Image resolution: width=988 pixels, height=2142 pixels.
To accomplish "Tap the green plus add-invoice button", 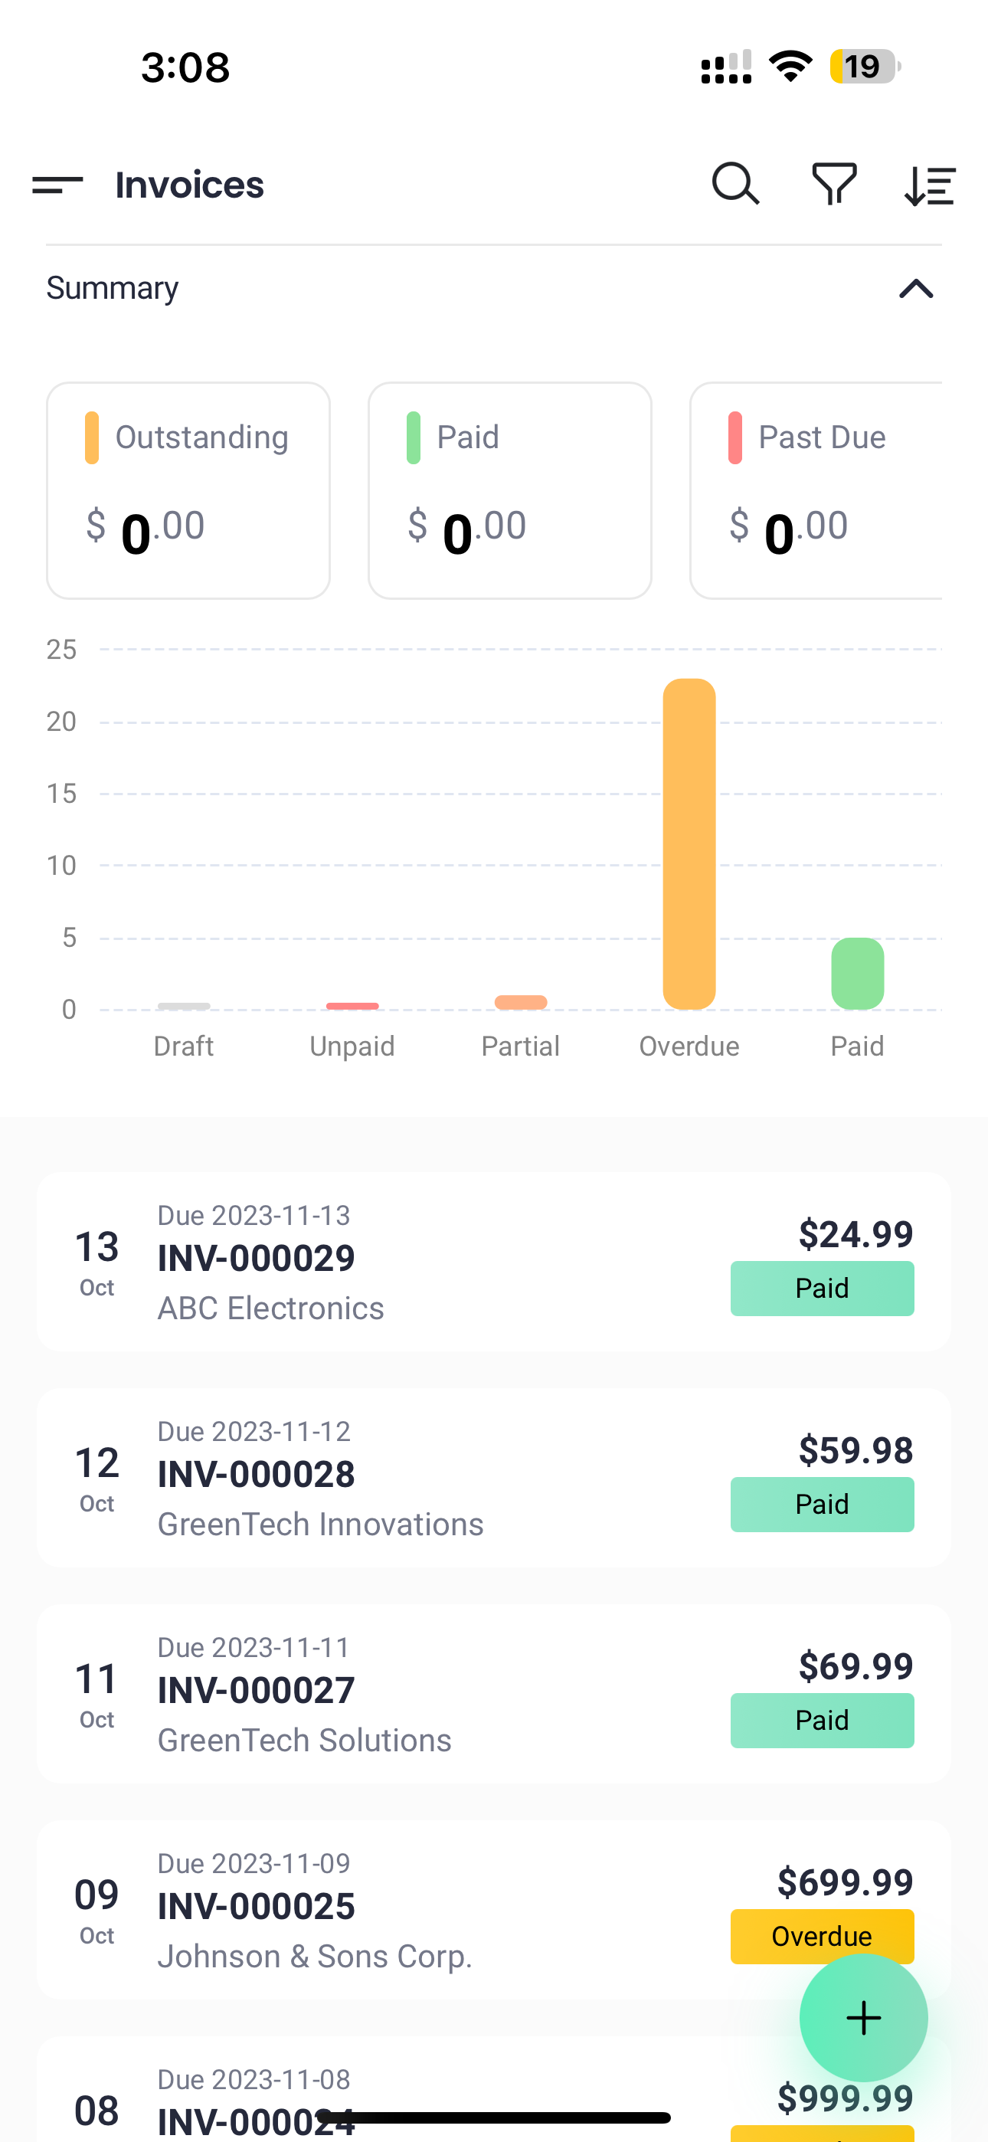I will (863, 2017).
